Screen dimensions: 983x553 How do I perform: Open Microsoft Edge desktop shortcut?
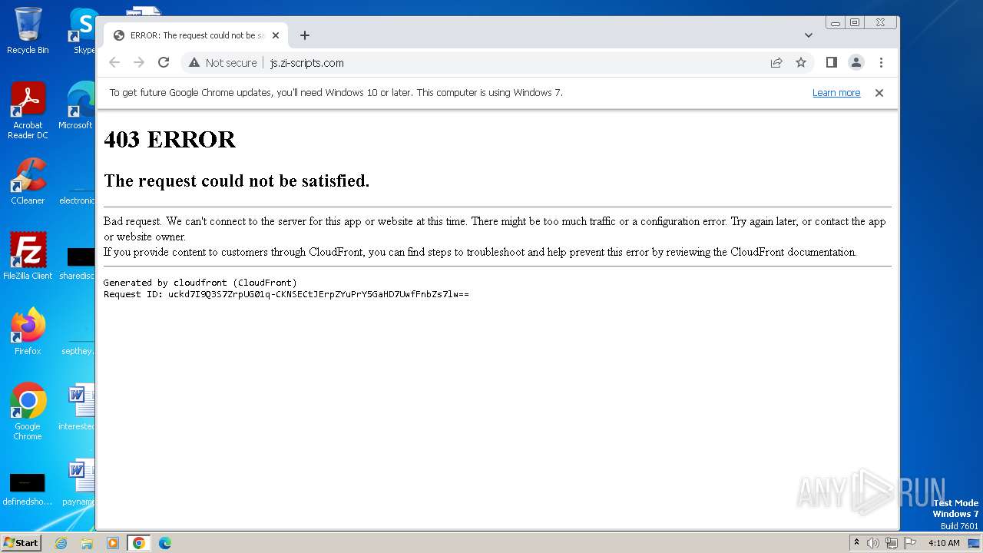pyautogui.click(x=78, y=106)
